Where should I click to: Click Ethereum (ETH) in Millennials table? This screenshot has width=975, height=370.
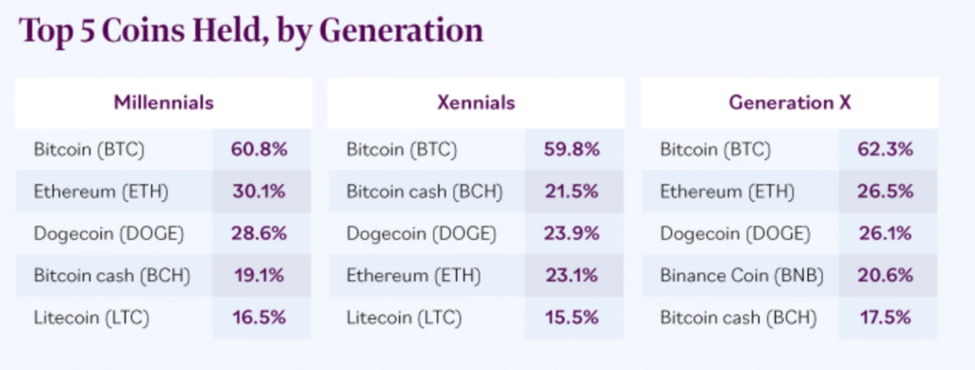click(x=101, y=193)
